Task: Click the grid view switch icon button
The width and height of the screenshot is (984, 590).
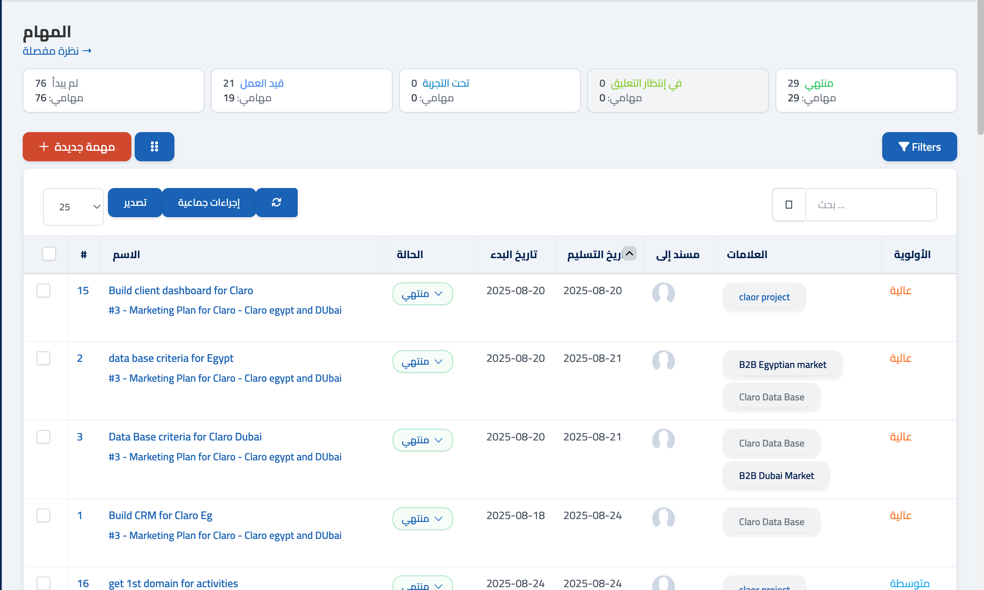Action: [x=154, y=147]
